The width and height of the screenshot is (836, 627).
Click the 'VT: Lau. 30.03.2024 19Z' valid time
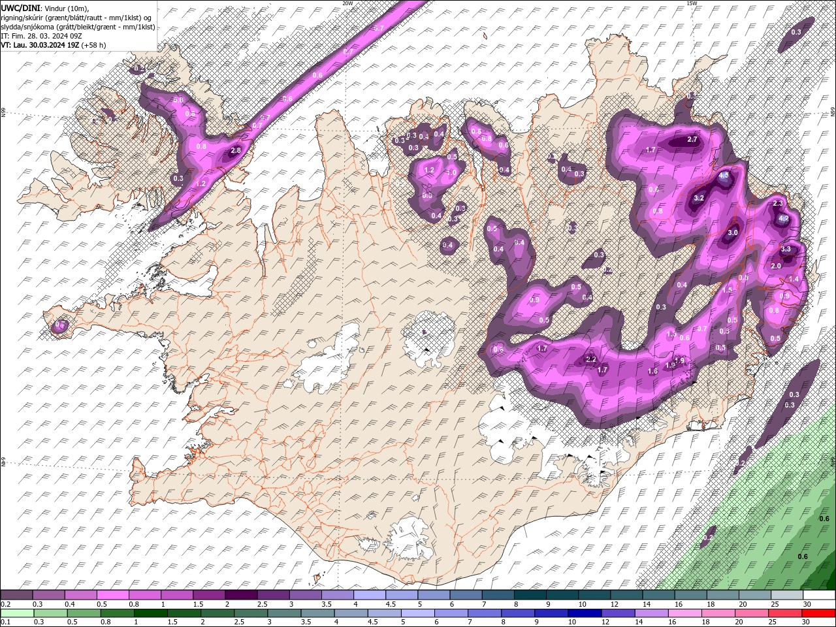coord(40,45)
